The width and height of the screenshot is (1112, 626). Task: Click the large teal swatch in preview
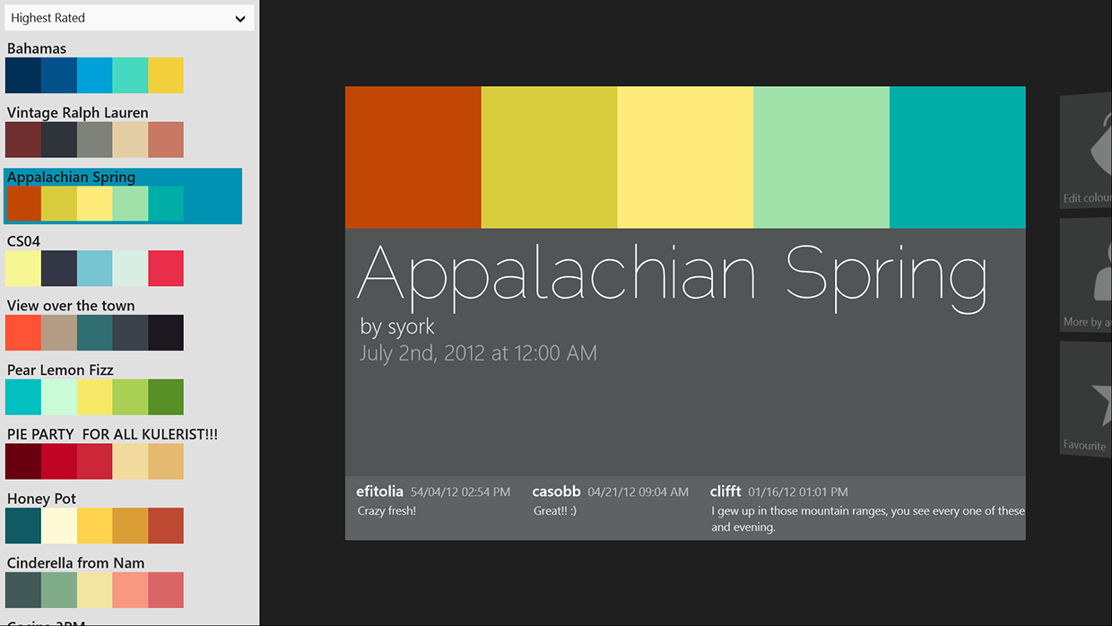[x=957, y=157]
